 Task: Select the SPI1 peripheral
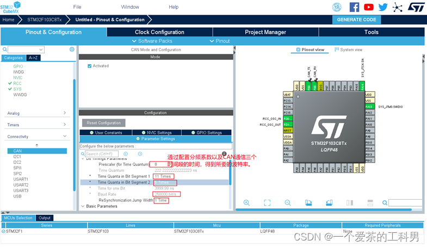17,168
